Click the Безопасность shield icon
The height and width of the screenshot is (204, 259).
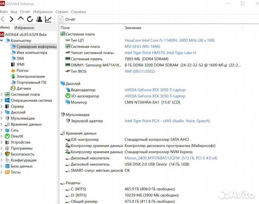[7, 154]
